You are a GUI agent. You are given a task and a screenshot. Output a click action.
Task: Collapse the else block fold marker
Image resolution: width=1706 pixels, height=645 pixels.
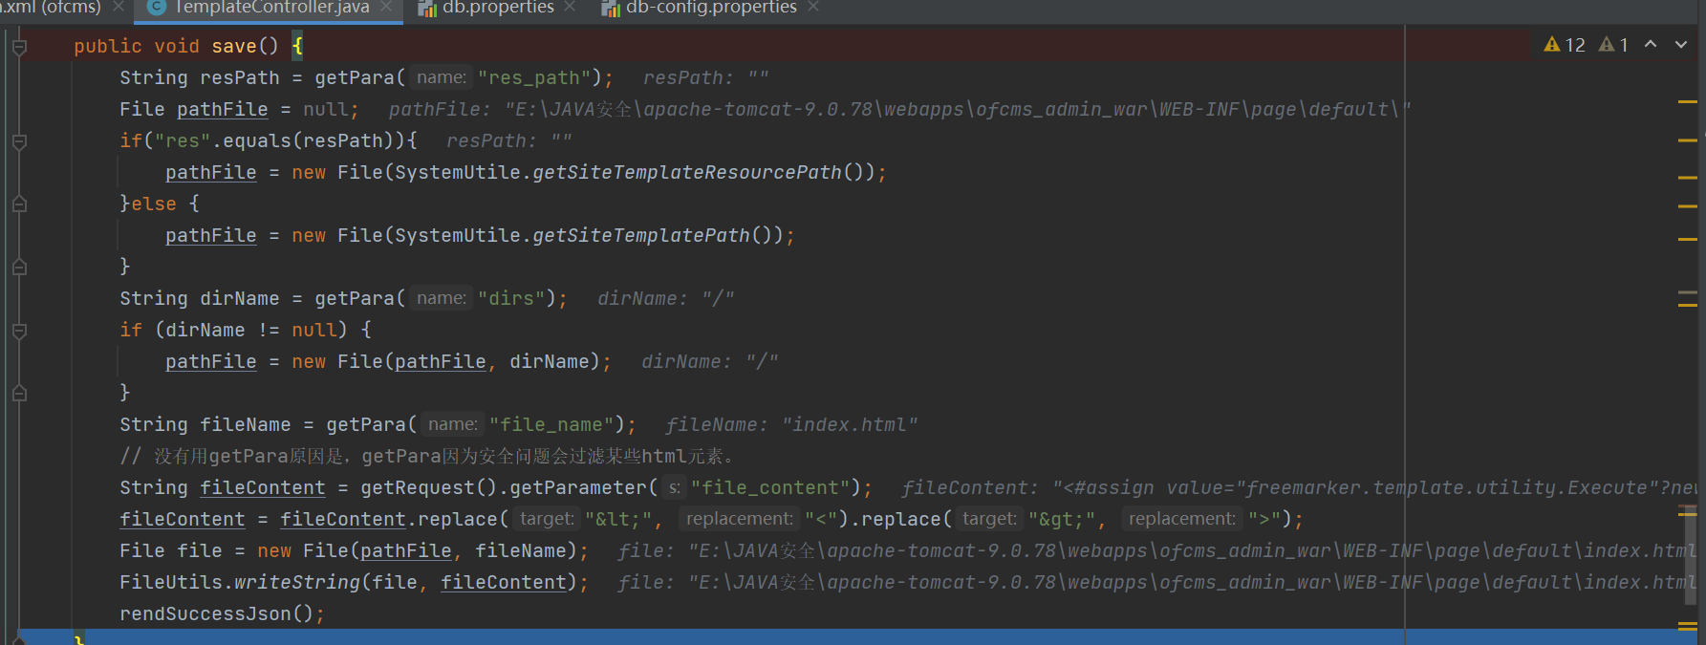tap(19, 204)
